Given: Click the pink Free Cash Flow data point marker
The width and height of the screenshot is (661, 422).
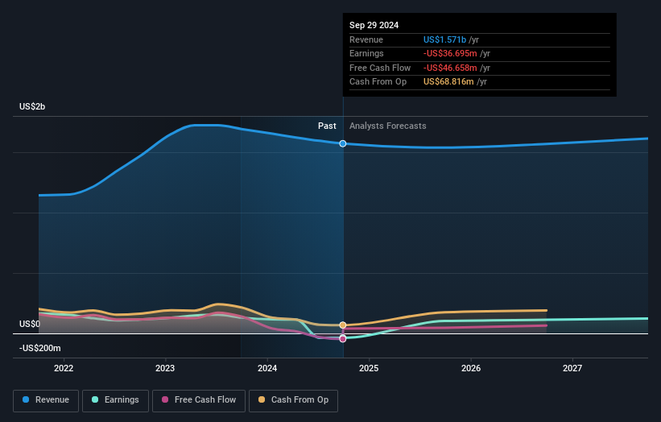Looking at the screenshot, I should tap(343, 339).
